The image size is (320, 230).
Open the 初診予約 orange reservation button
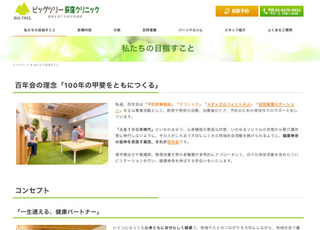coord(237,11)
